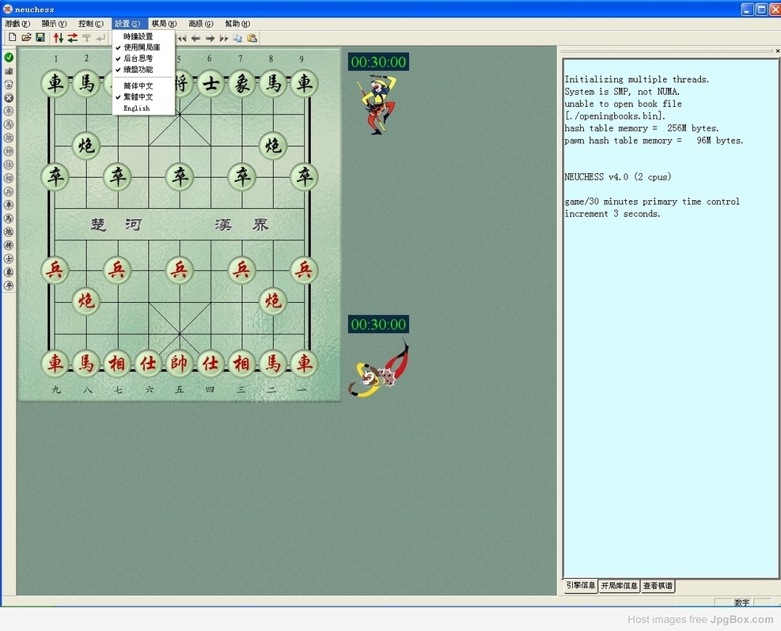Step forward one move arrow icon

point(210,38)
